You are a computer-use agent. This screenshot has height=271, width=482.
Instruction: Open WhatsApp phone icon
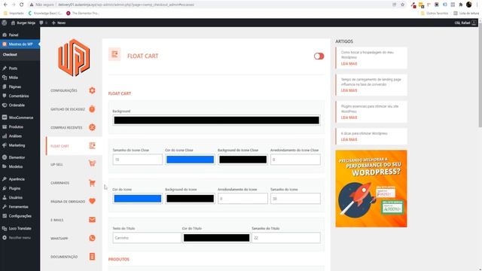(x=92, y=238)
